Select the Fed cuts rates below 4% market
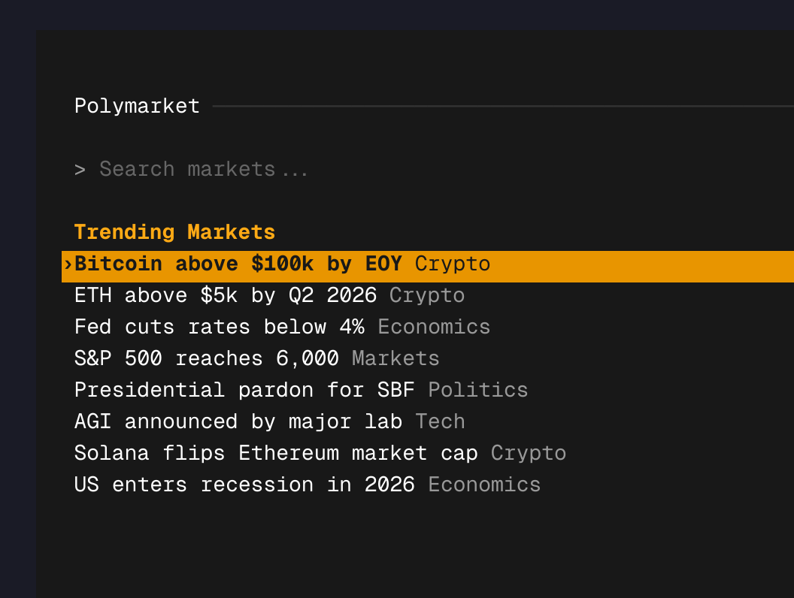 coord(220,327)
